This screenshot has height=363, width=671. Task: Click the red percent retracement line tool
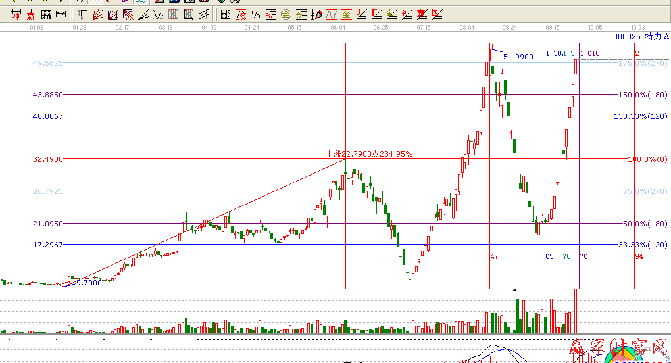click(270, 14)
